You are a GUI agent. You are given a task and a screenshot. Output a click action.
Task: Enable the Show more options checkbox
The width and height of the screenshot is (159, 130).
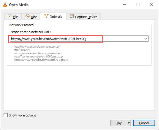tap(5, 115)
